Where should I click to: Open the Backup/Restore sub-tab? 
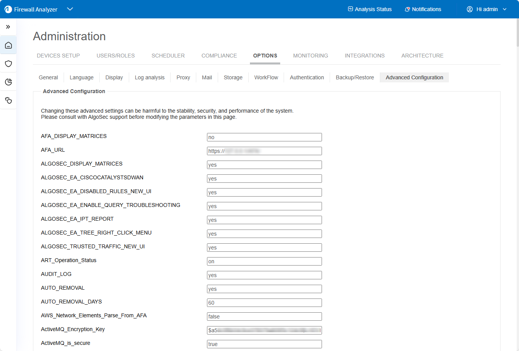pyautogui.click(x=355, y=77)
